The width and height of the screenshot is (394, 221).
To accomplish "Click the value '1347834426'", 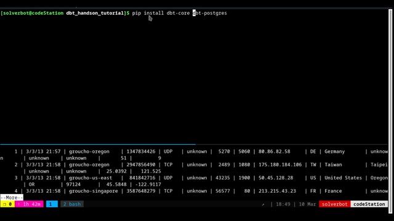I will coord(141,152).
